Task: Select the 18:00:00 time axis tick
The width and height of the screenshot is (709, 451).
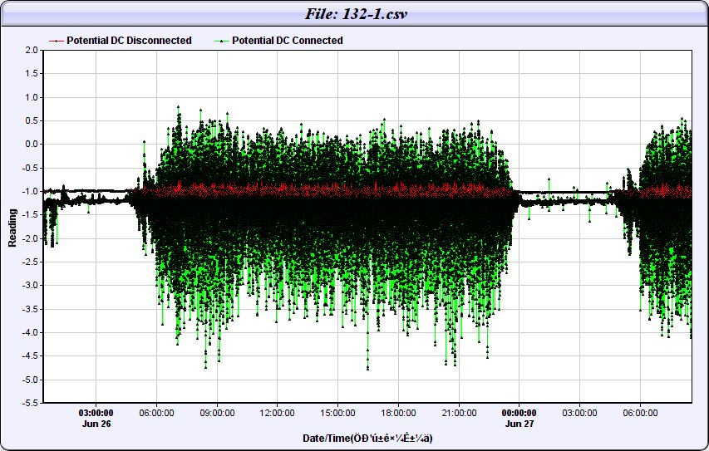Action: [398, 413]
